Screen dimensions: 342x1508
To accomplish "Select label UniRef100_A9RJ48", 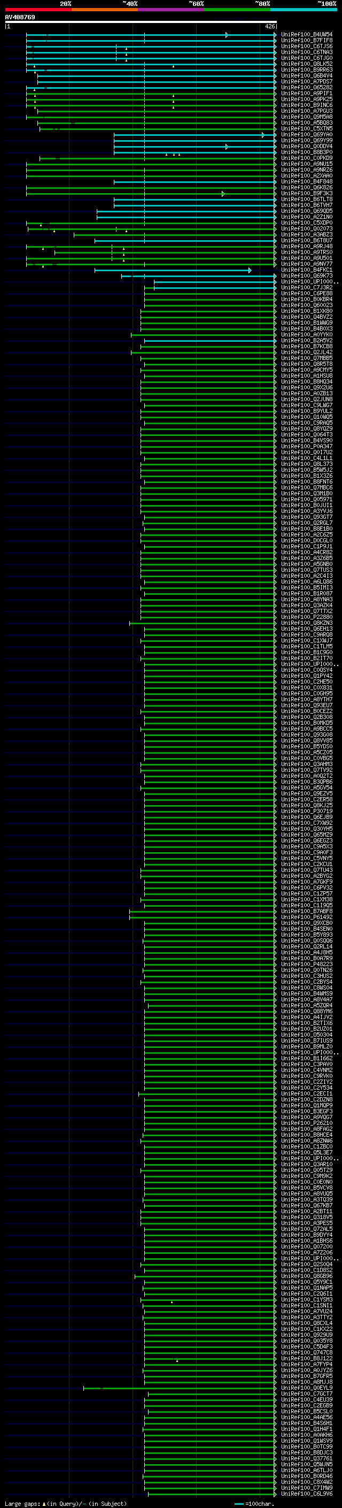I will (x=306, y=247).
